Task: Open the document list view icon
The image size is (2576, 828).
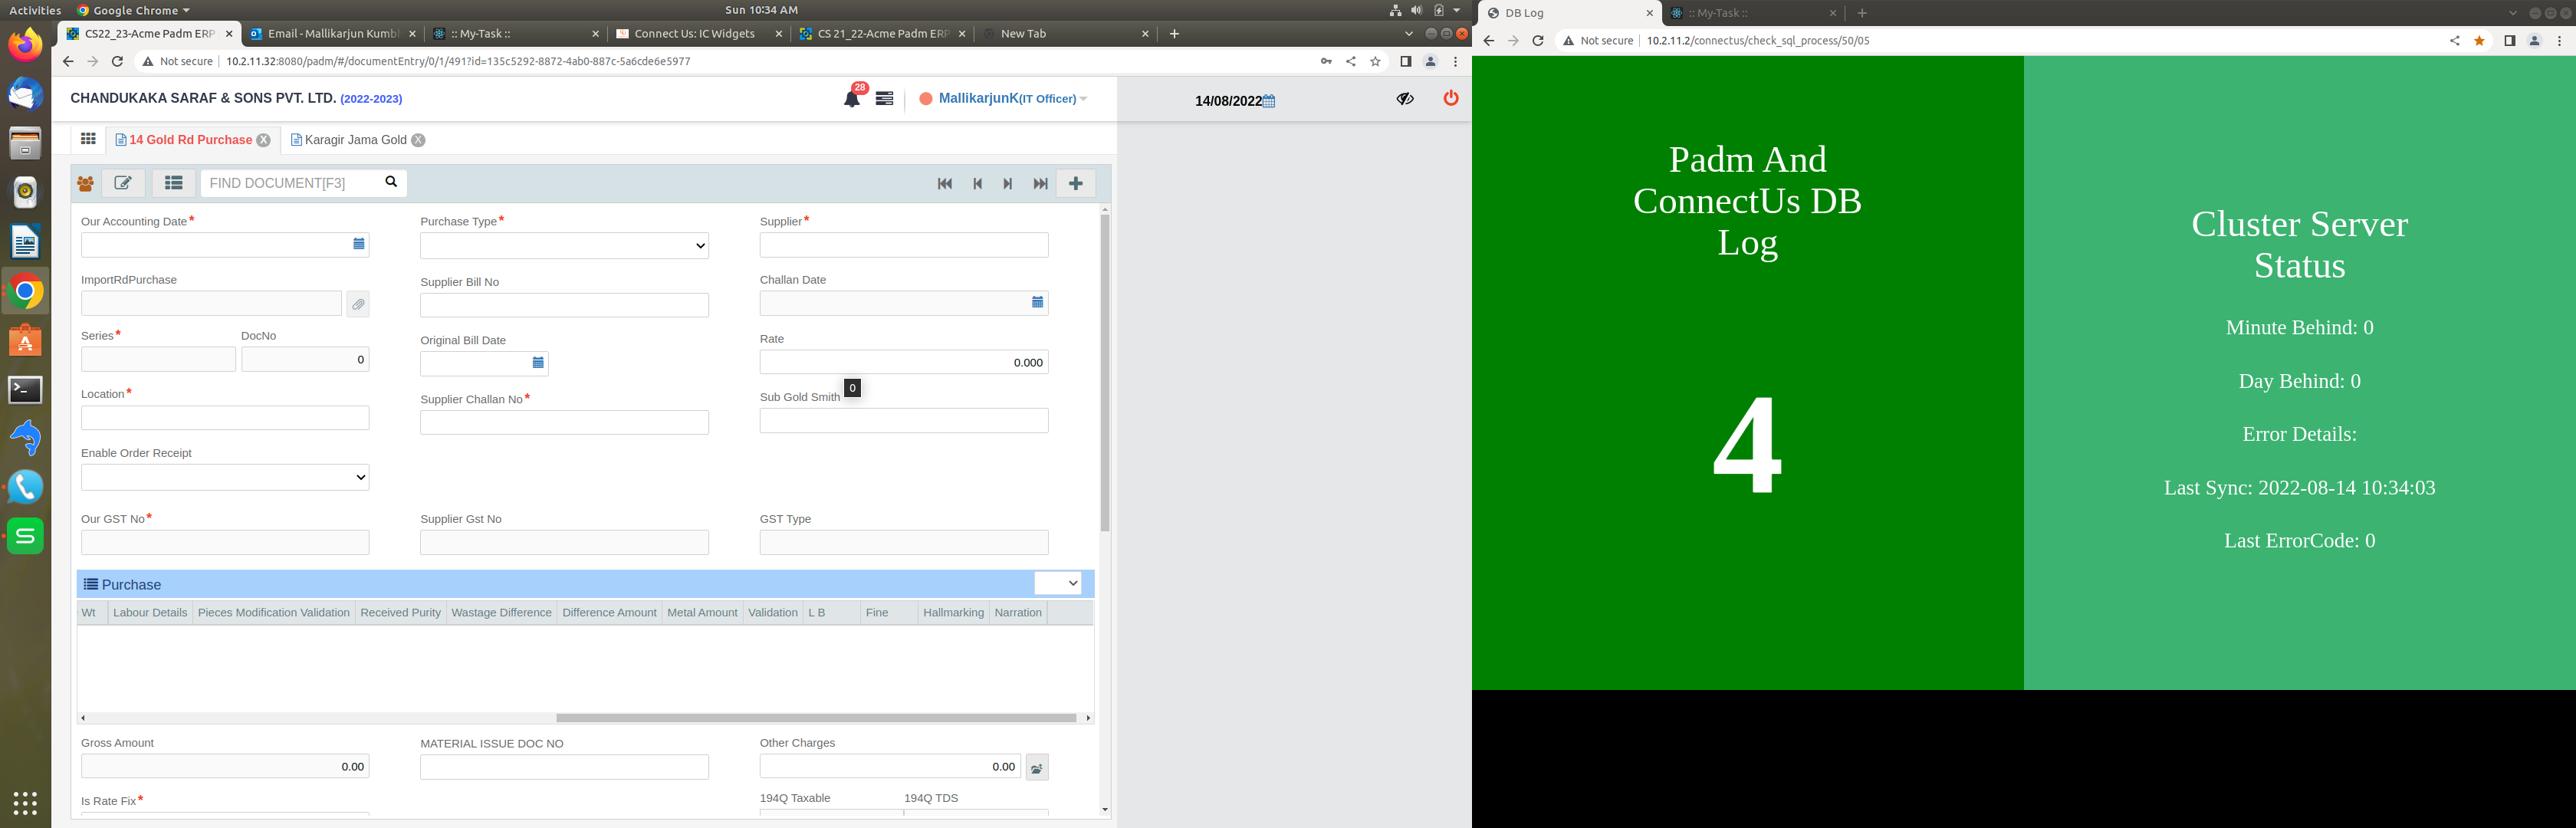Action: click(174, 183)
